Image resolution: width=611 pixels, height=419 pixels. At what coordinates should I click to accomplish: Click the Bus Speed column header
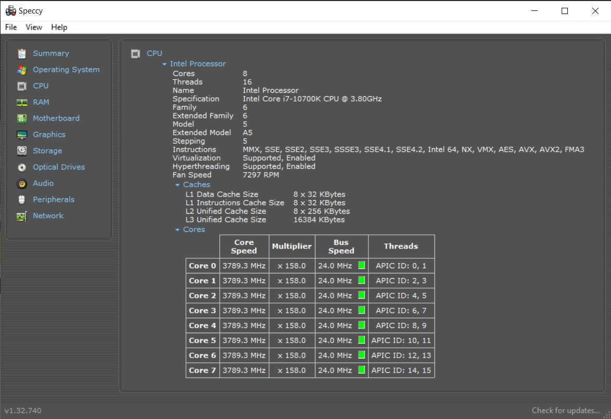tap(341, 246)
